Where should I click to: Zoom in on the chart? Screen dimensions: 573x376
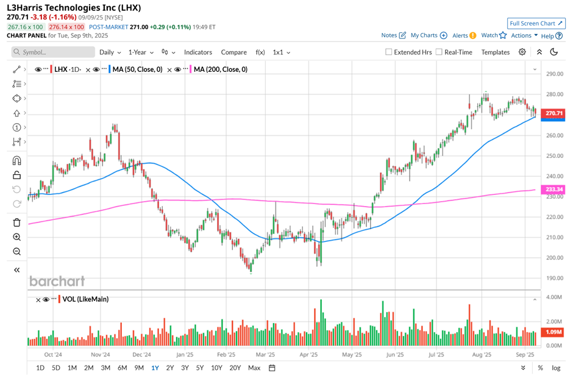click(17, 237)
